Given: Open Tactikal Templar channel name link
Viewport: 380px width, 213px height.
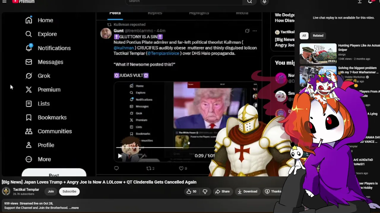Looking at the screenshot, I should coord(26,190).
